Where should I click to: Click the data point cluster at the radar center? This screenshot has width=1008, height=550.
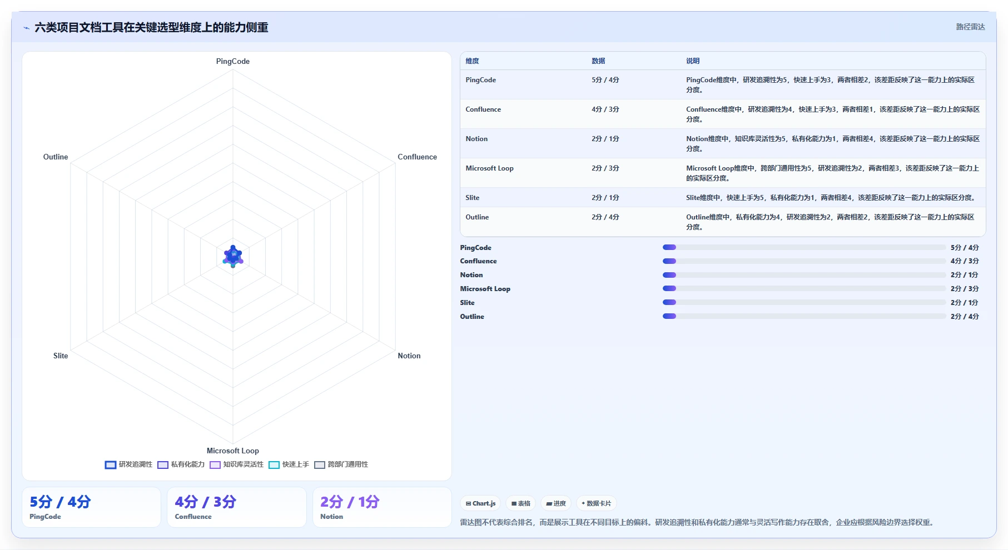click(233, 256)
